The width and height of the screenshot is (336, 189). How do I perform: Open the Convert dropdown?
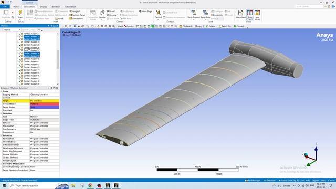pyautogui.click(x=239, y=26)
